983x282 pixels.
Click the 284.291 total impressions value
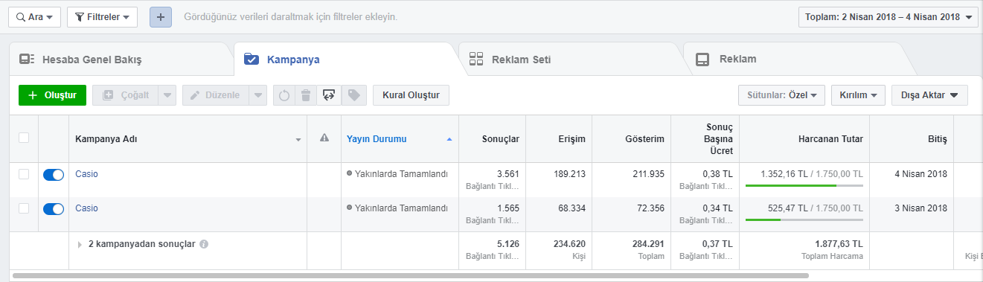pyautogui.click(x=647, y=243)
